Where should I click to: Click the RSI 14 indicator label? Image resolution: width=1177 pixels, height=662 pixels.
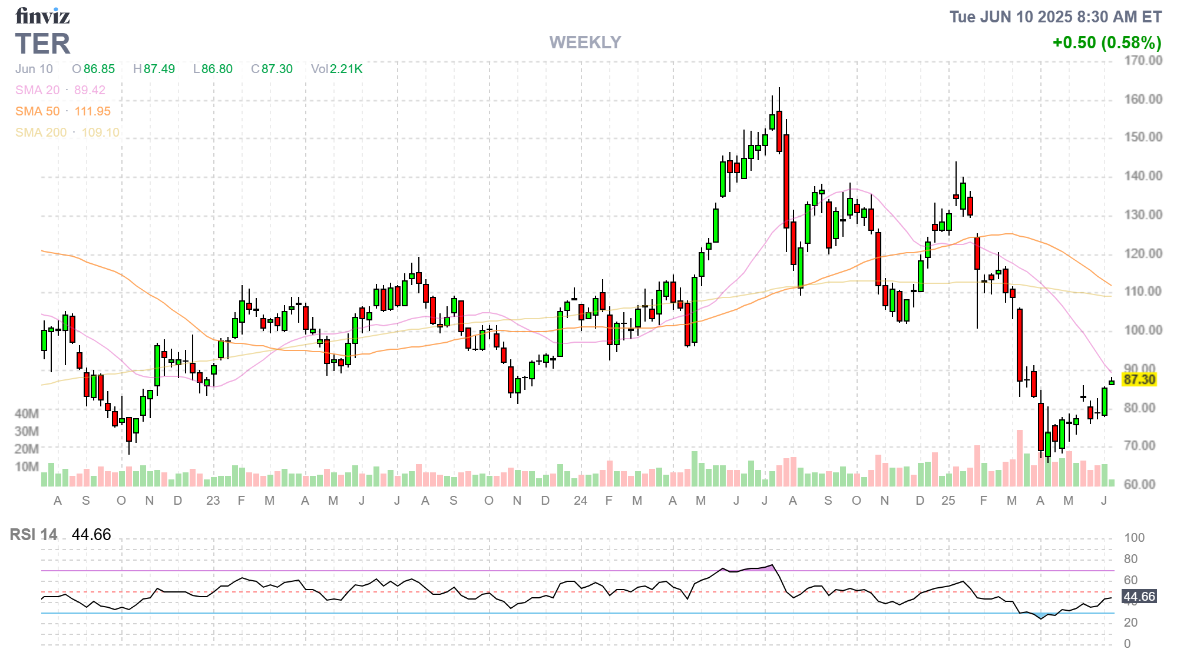[34, 535]
